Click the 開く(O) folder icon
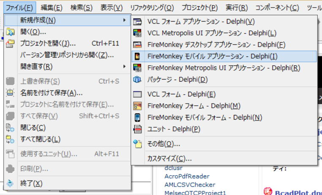Screen dimensions: 322x195 (10, 32)
